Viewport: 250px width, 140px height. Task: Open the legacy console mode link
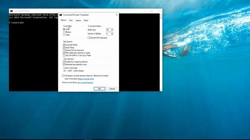[x=86, y=79]
